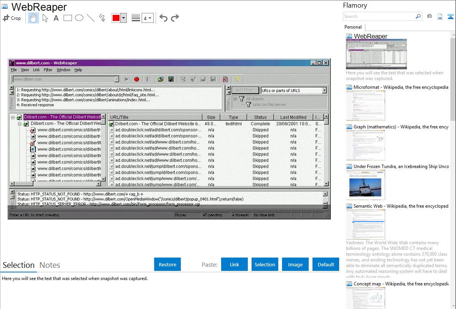This screenshot has height=309, width=456.
Task: Click WebReaper's red X document icon
Action: tap(225, 79)
